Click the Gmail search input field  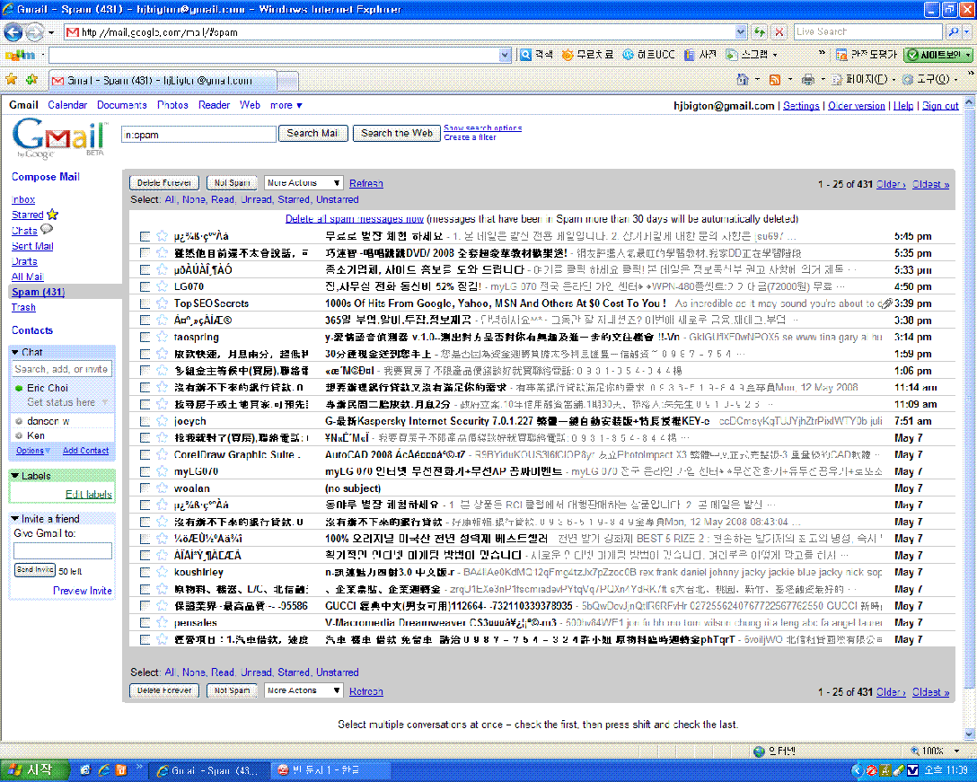pyautogui.click(x=198, y=134)
